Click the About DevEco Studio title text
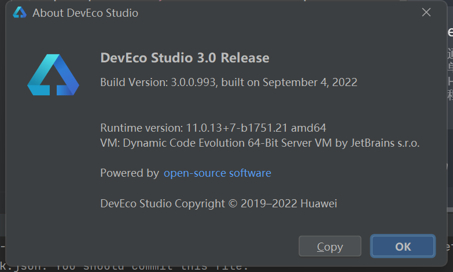Image resolution: width=453 pixels, height=272 pixels. [x=85, y=13]
